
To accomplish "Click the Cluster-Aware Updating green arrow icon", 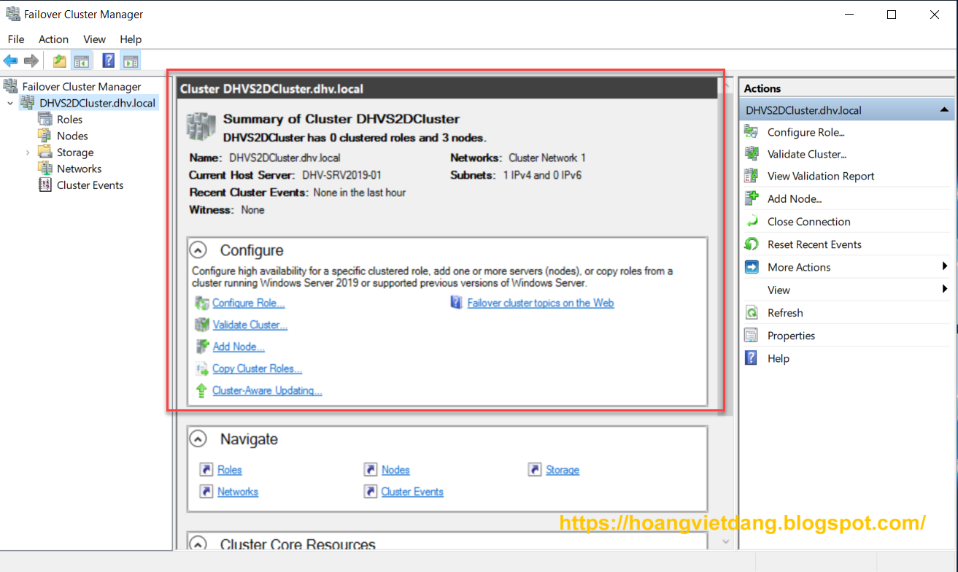I will (202, 390).
